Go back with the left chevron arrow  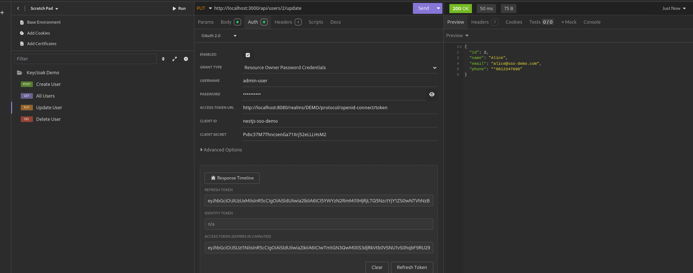18,8
